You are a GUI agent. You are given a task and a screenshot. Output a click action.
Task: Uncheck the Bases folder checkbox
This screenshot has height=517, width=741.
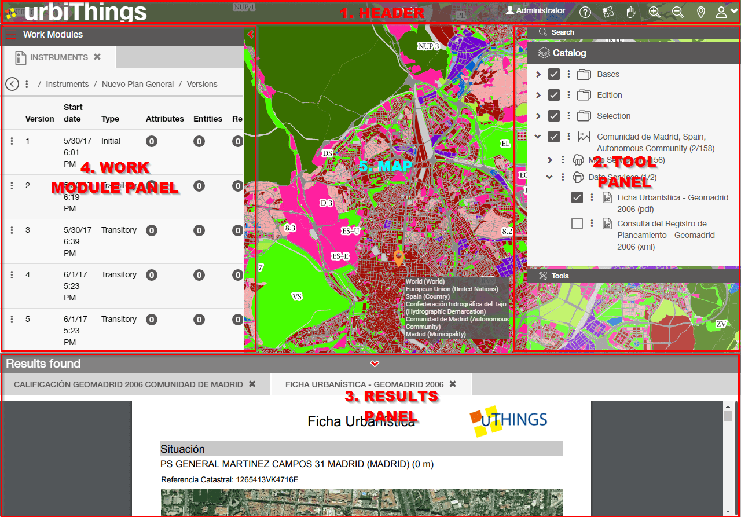point(554,74)
